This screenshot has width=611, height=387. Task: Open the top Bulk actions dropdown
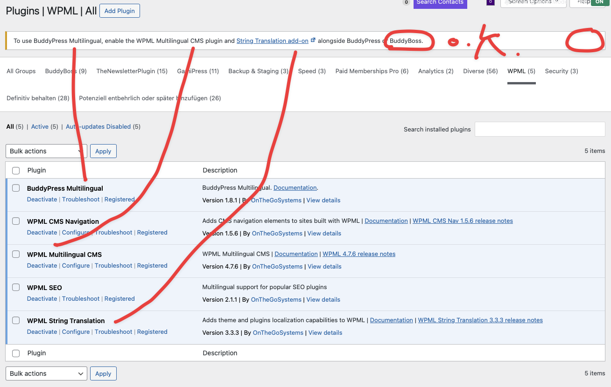coord(46,151)
